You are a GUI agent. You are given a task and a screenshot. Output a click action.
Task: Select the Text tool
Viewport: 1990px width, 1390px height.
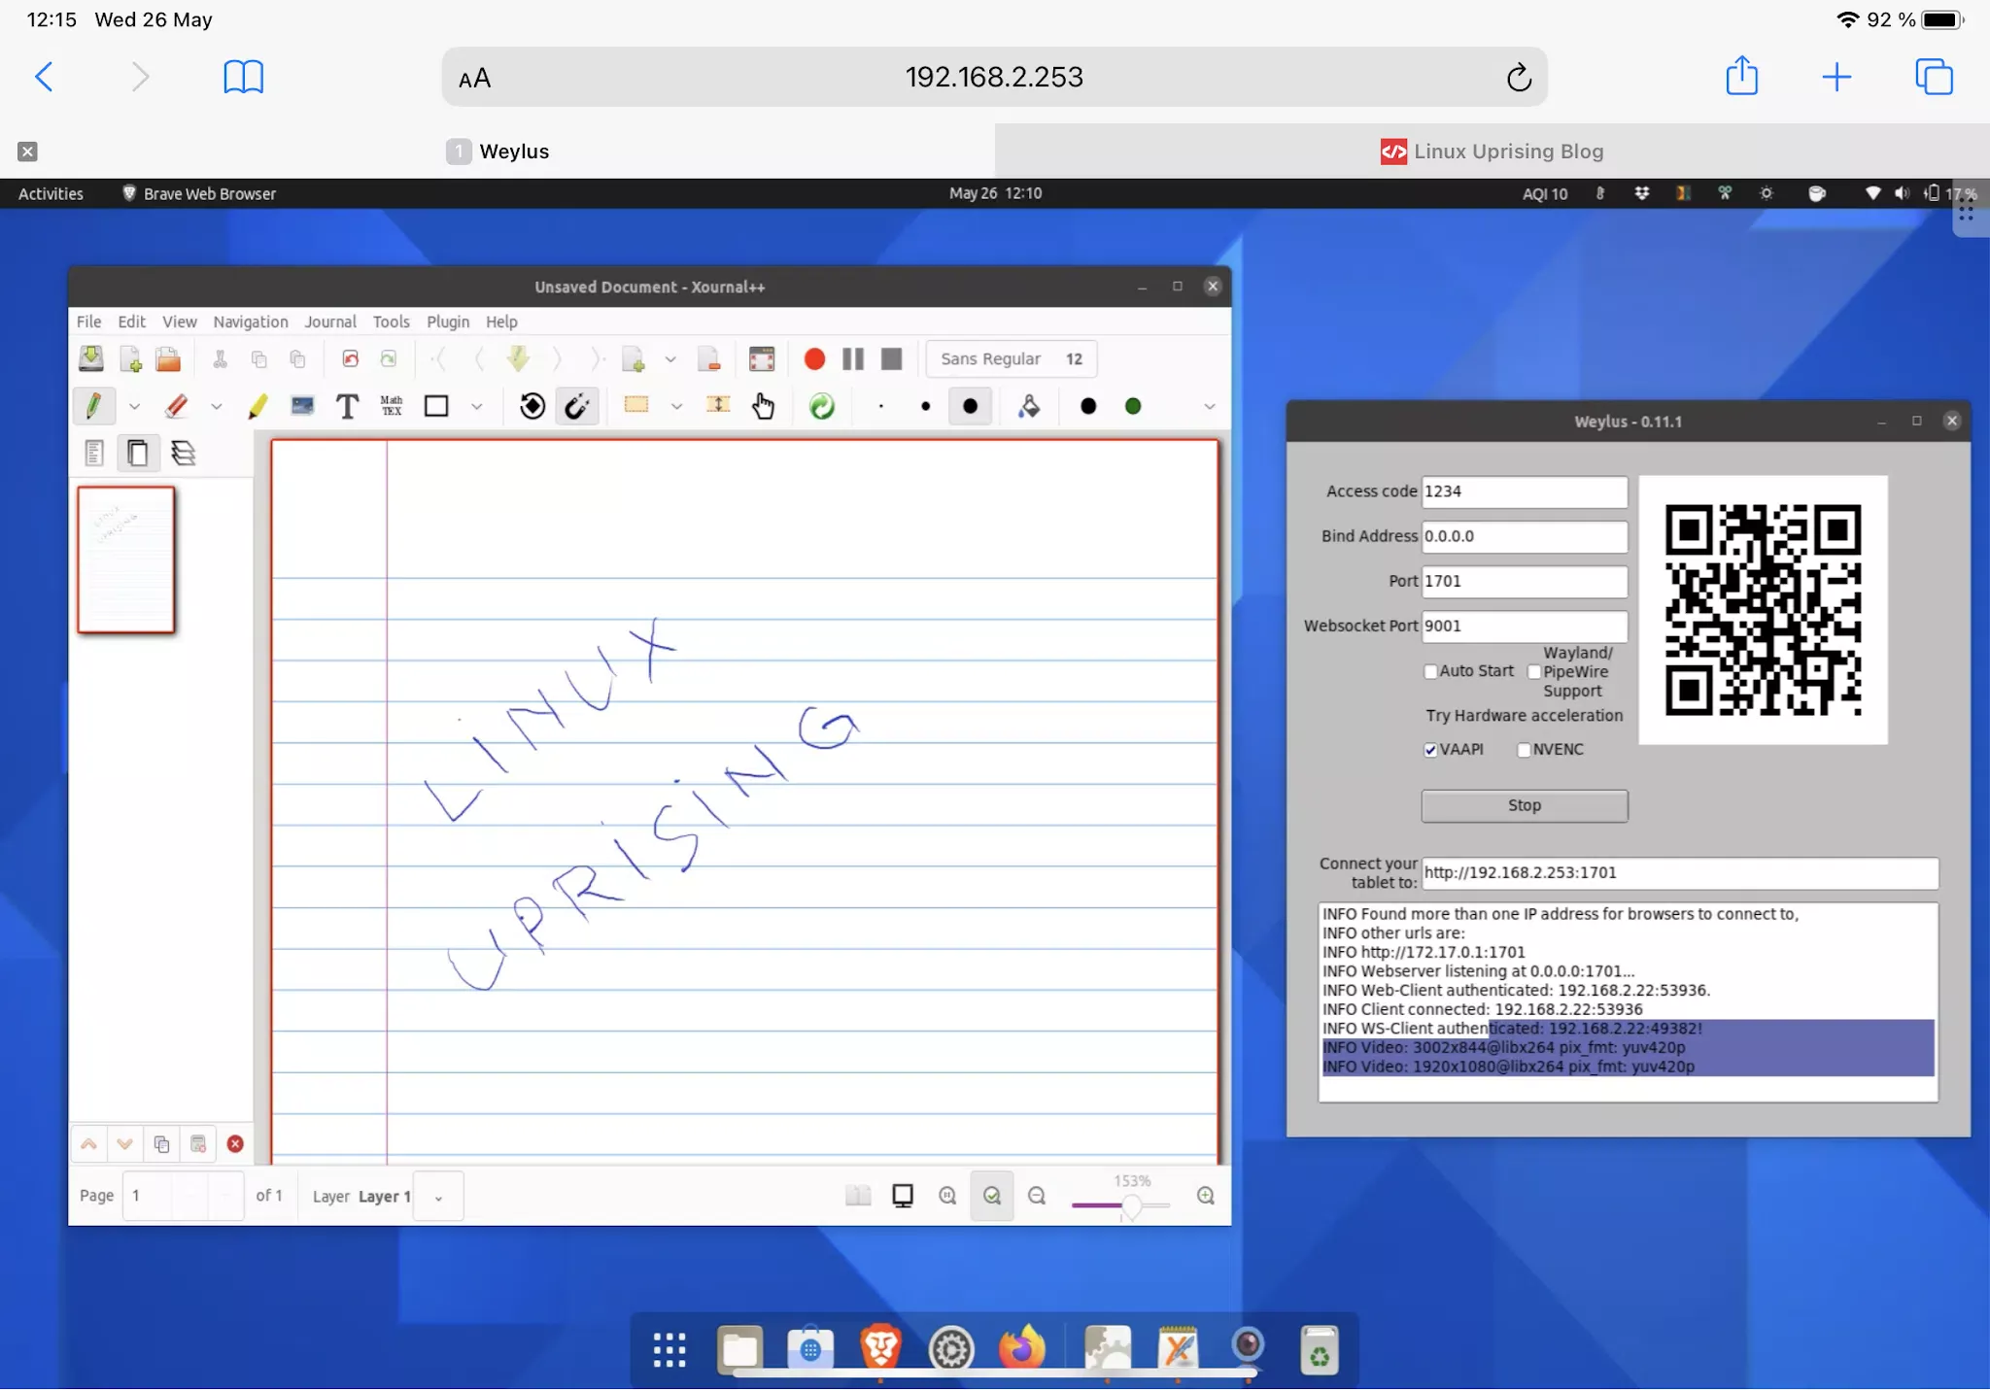pos(347,406)
